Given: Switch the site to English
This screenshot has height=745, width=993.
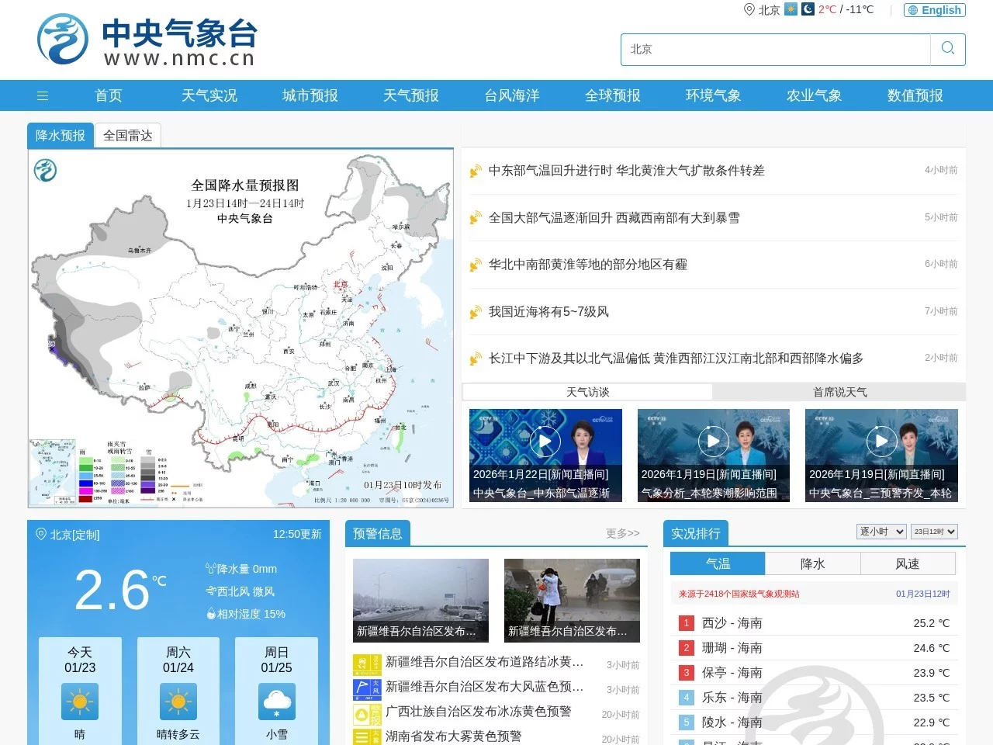Looking at the screenshot, I should click(934, 10).
